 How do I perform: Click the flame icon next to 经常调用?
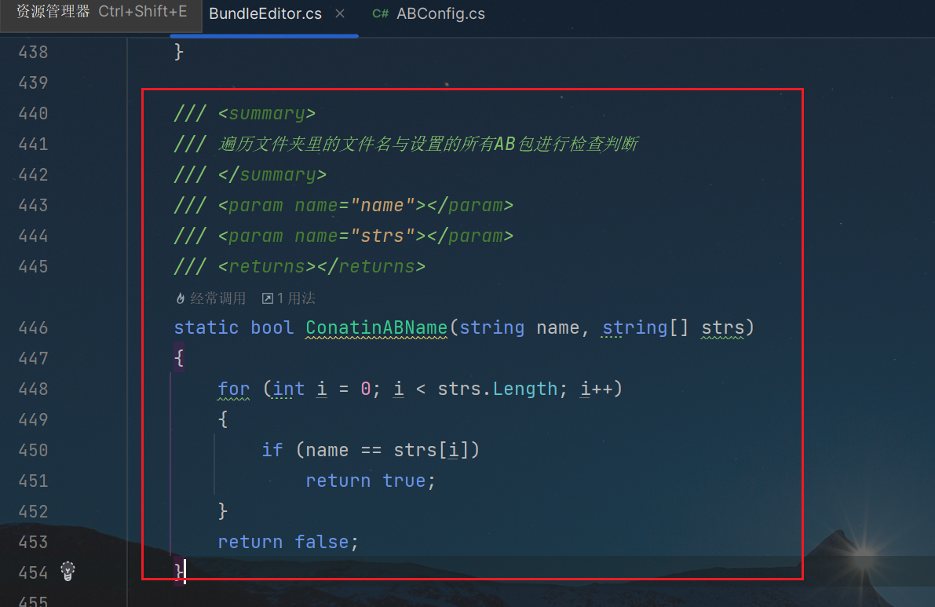click(x=180, y=298)
